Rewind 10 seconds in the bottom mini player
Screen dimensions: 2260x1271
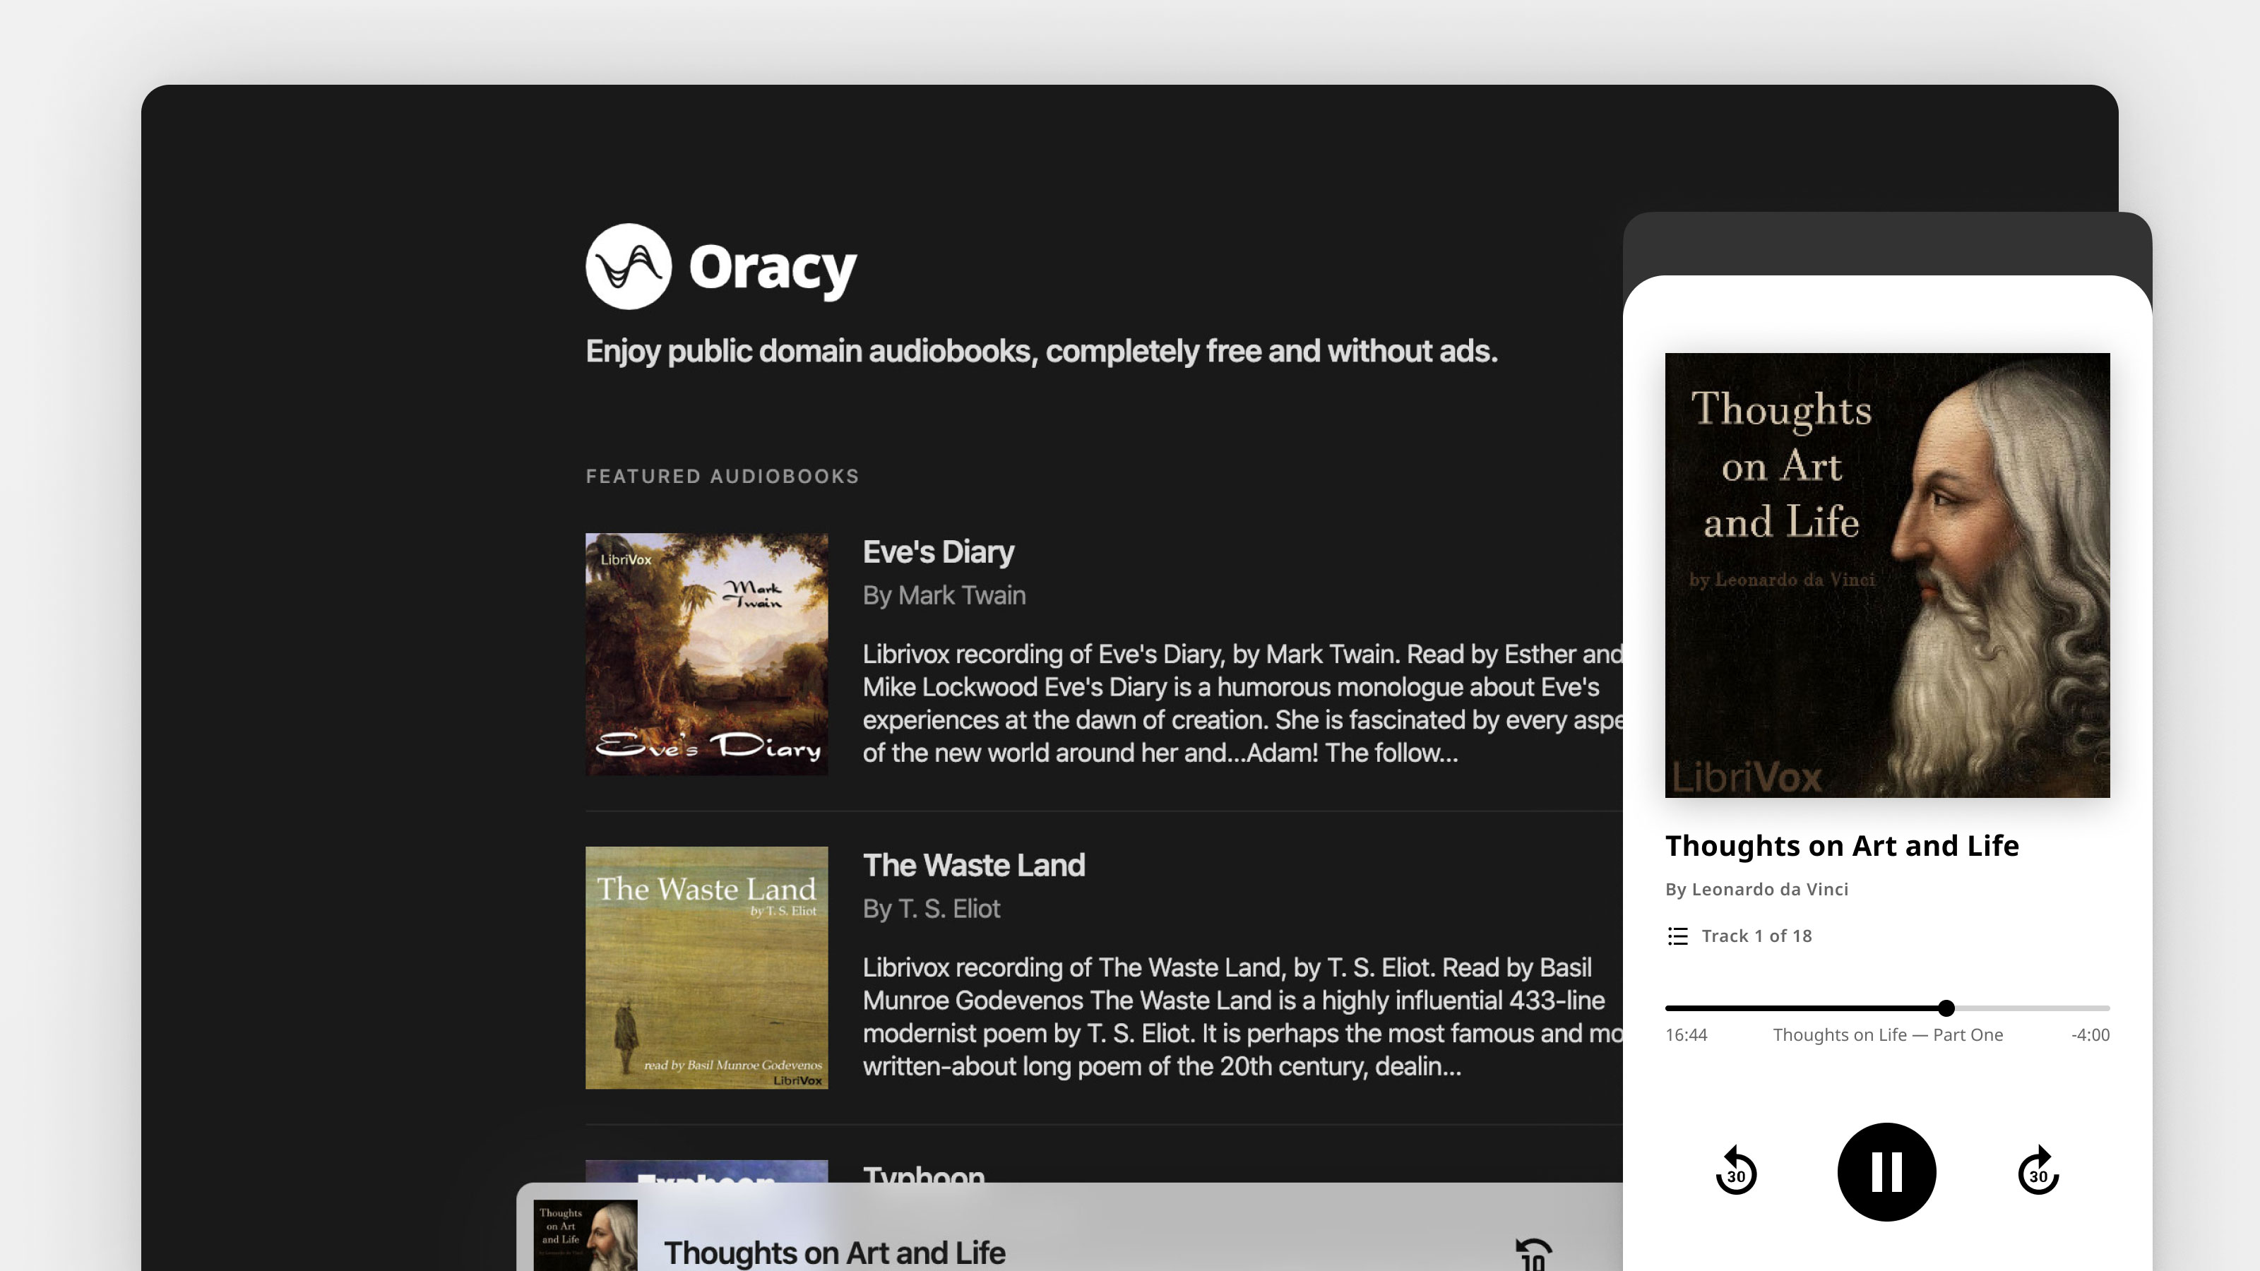1533,1254
